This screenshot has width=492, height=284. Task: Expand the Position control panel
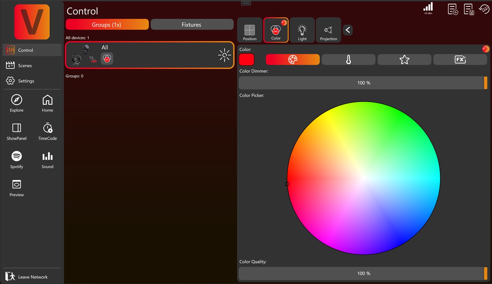(x=249, y=30)
